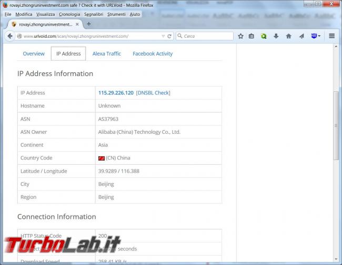Maximize the Firefox window
Viewport: 342px width, 265px height.
318,4
